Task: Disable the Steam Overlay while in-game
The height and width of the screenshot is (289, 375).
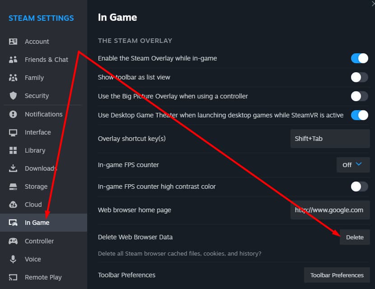Action: [x=359, y=58]
